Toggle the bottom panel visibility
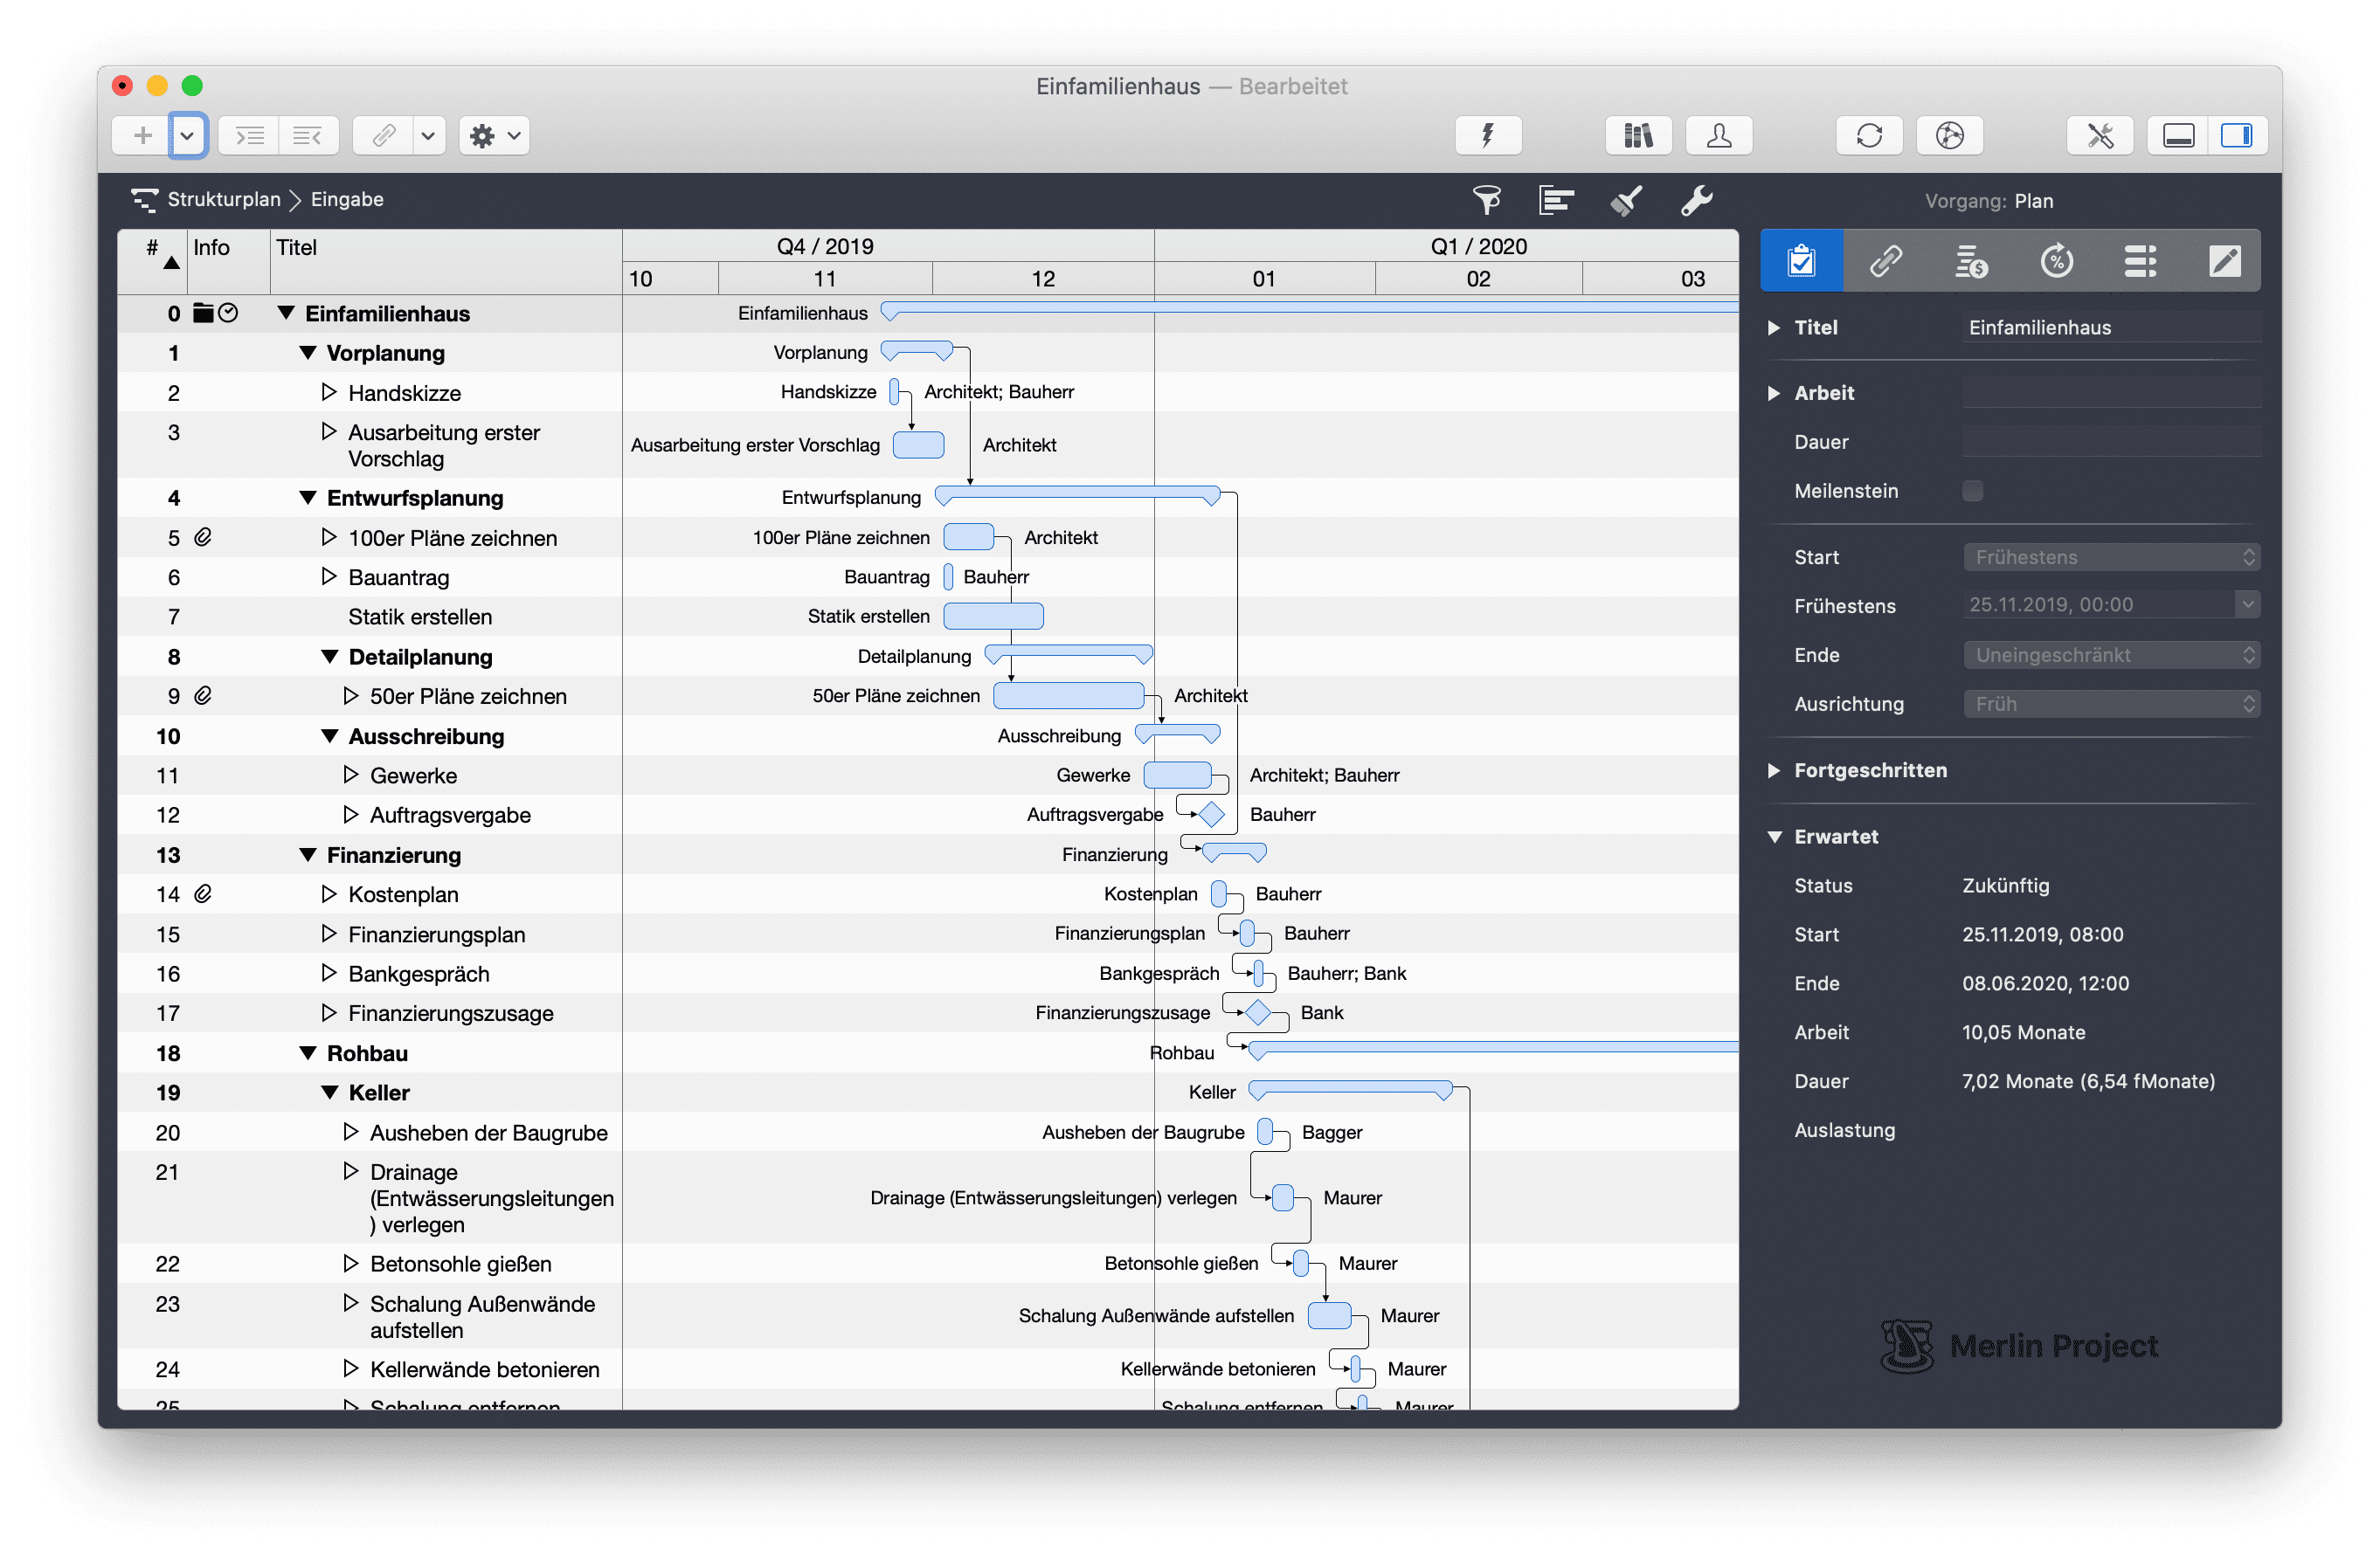This screenshot has width=2380, height=1558. [2178, 136]
